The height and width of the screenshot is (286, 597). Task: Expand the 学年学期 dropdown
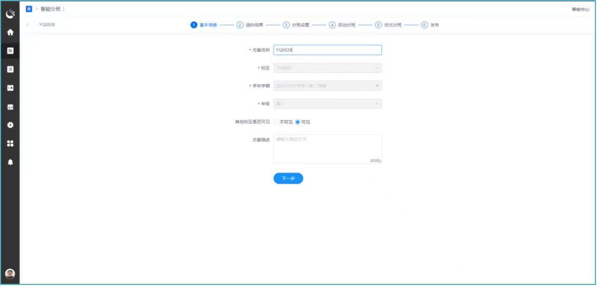coord(327,85)
